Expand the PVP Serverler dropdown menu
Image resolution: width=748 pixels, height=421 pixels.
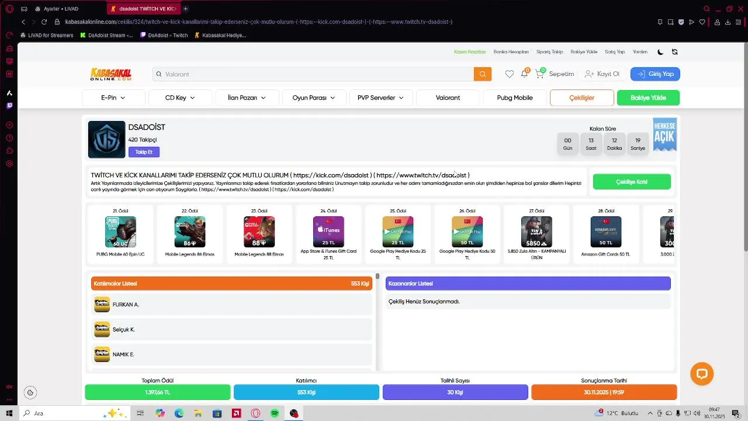[x=380, y=98]
